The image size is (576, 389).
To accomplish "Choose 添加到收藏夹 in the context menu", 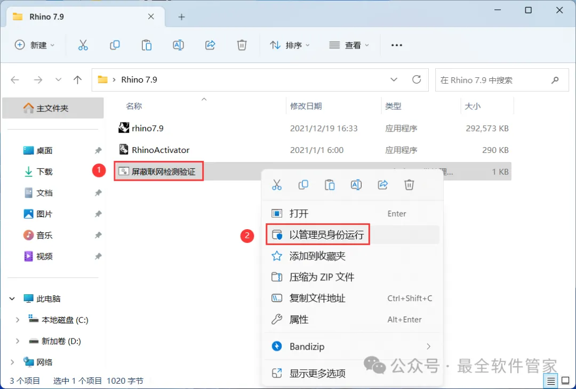I will [x=352, y=256].
